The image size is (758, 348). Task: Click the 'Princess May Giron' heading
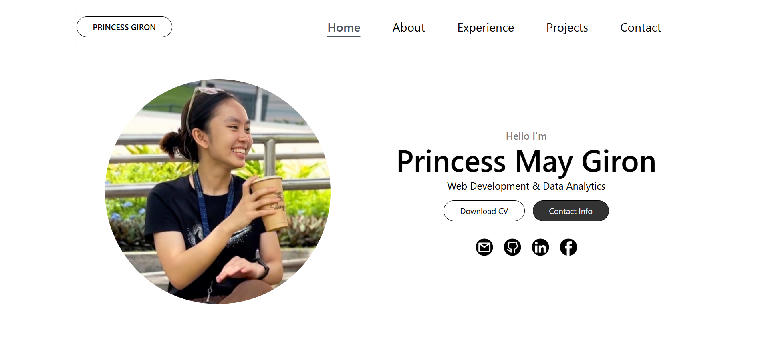(x=526, y=162)
